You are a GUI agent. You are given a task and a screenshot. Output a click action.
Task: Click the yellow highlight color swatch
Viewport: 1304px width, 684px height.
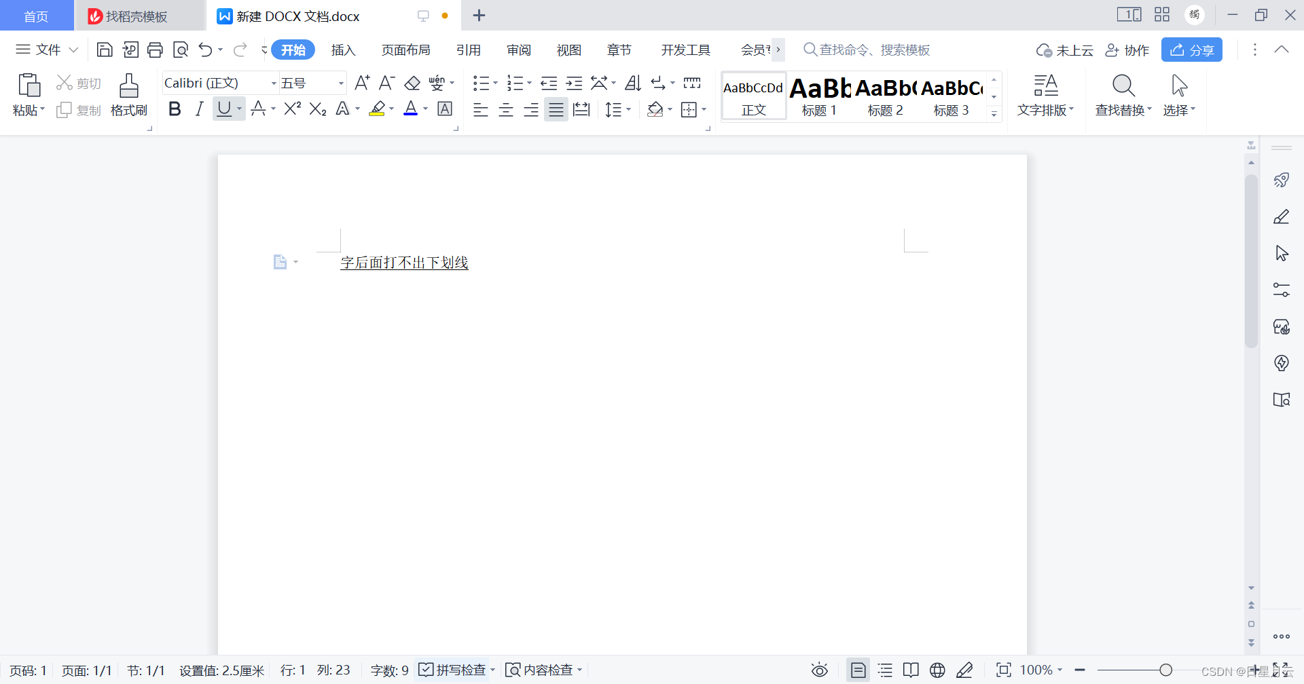[378, 109]
